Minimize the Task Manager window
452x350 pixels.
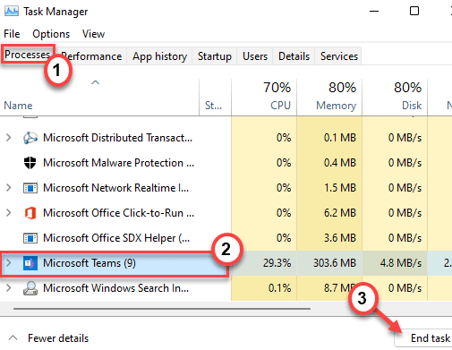click(374, 12)
